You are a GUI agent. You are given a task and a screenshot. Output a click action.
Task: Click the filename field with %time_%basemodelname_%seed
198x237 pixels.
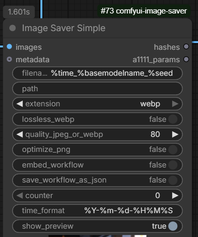[97, 73]
